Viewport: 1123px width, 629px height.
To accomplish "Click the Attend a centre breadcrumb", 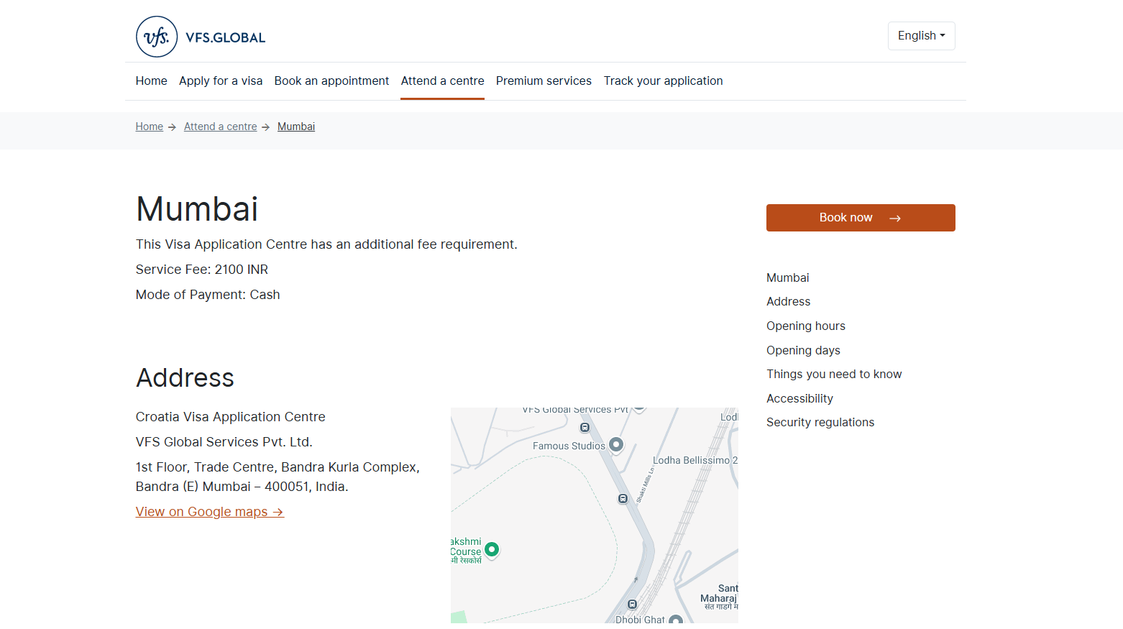I will [x=220, y=127].
